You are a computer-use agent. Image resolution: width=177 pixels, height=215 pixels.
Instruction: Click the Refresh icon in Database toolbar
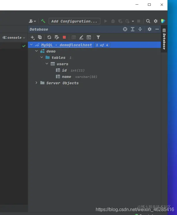point(49,37)
